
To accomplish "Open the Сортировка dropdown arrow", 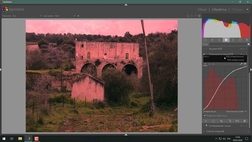I will tap(74, 16).
